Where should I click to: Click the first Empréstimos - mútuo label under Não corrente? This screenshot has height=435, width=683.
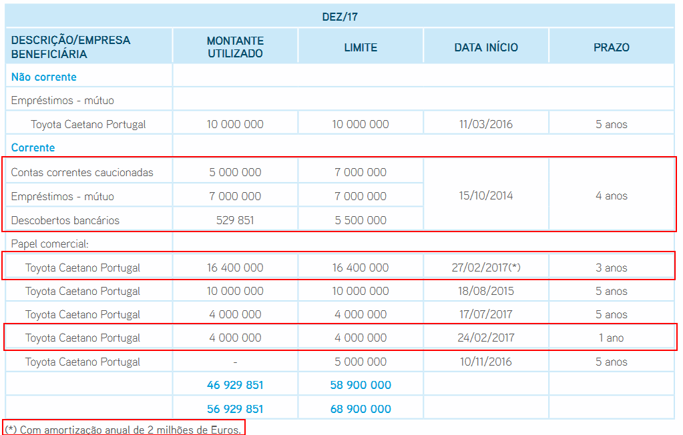pyautogui.click(x=63, y=101)
